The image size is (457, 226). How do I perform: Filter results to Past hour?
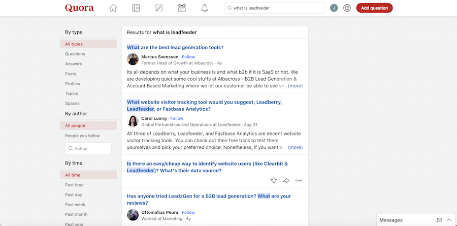pyautogui.click(x=74, y=185)
